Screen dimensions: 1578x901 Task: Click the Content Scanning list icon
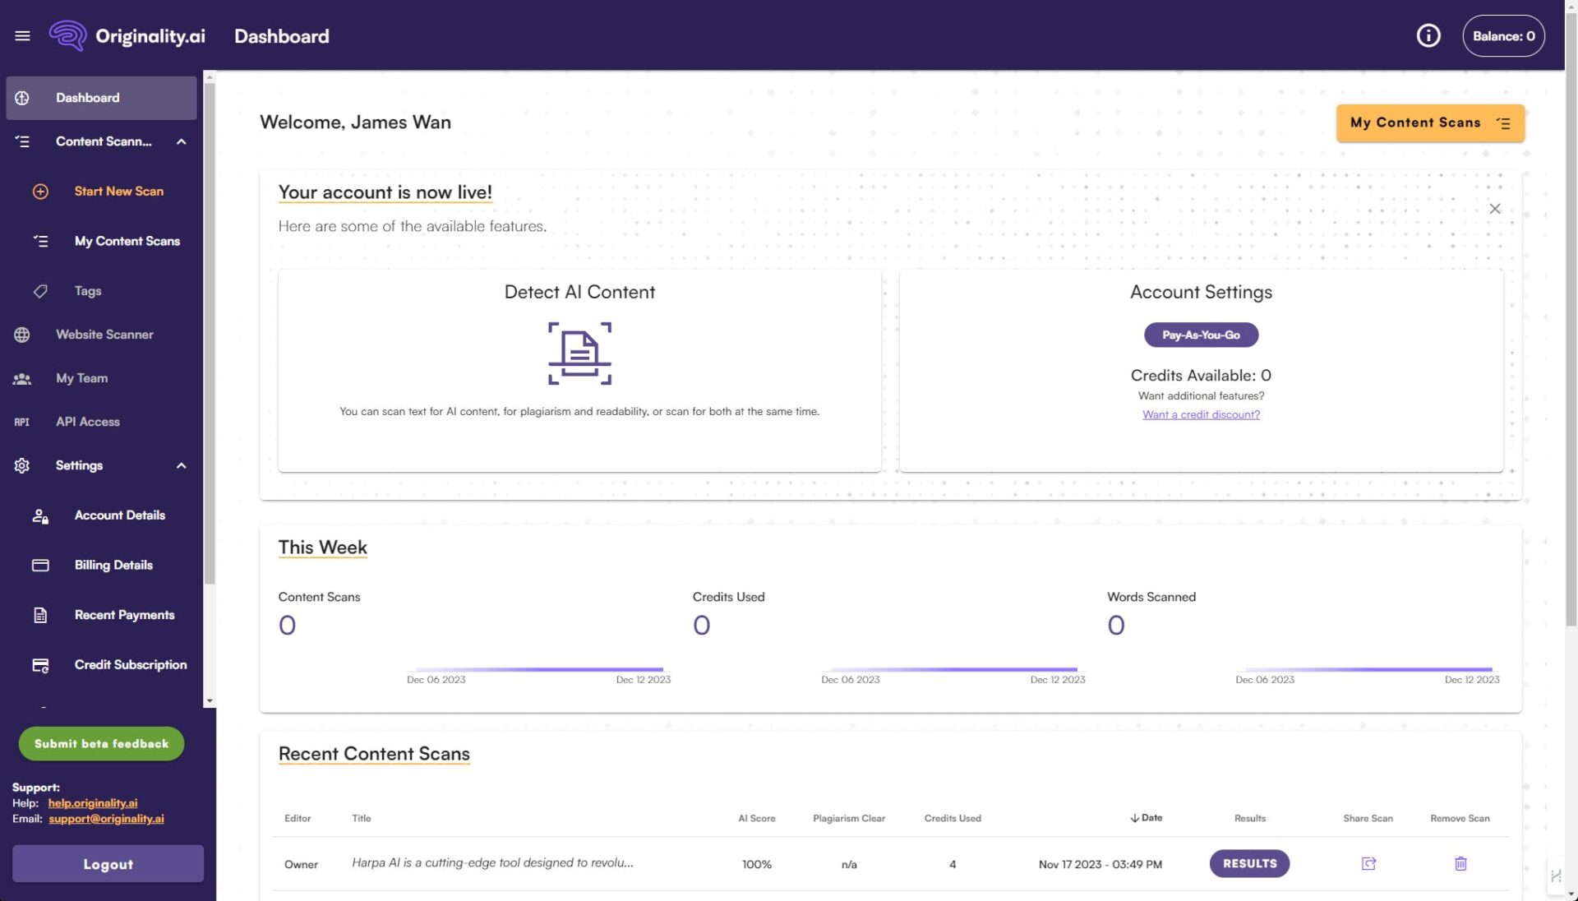[x=22, y=141]
